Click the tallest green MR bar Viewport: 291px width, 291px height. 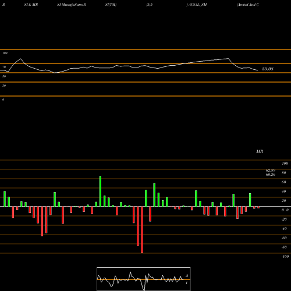click(x=100, y=191)
